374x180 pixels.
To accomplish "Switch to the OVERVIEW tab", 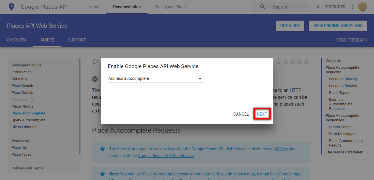I will (x=17, y=40).
